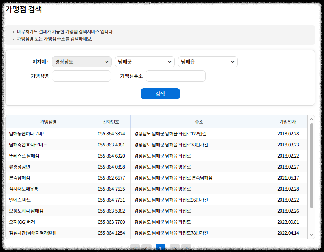The height and width of the screenshot is (252, 324).
Task: Click the 주소 column header
Action: 199,122
